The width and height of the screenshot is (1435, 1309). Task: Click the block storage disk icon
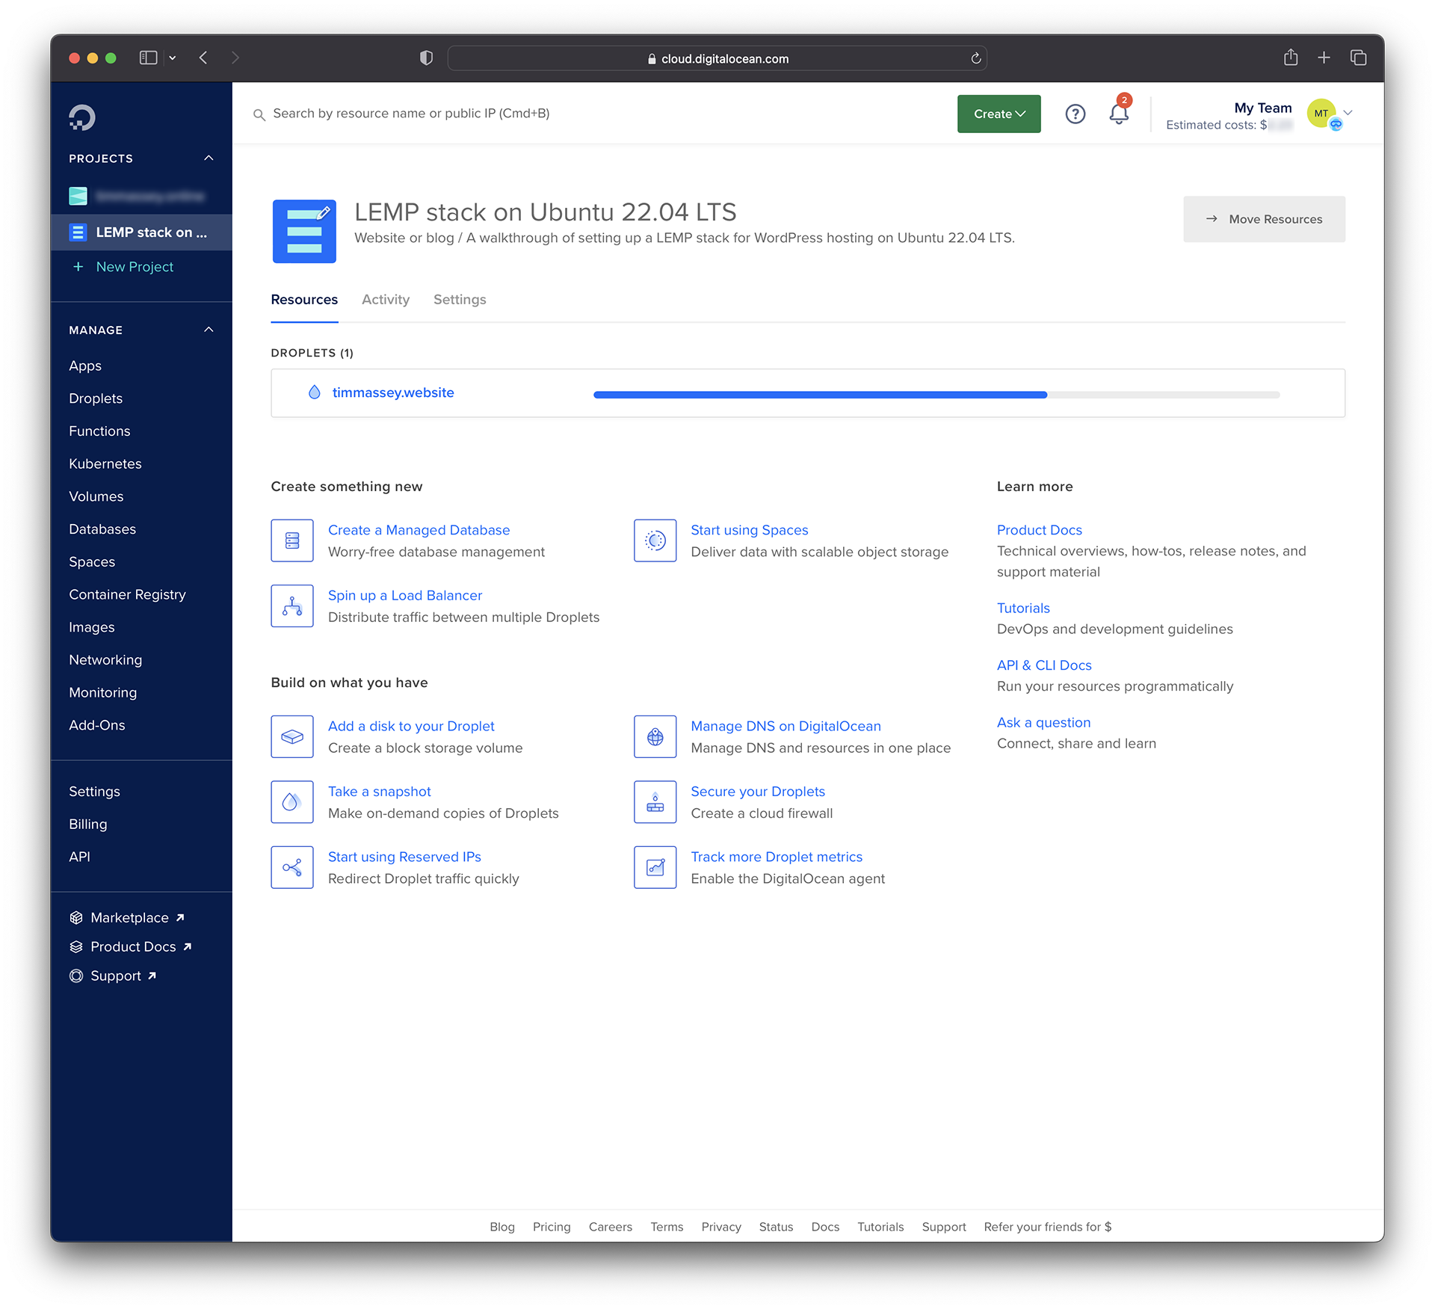(292, 736)
